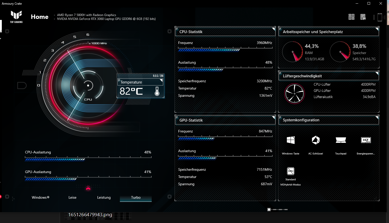This screenshot has width=389, height=223.
Task: Toggle the Energiesparen Hz display icon
Action: 366,140
